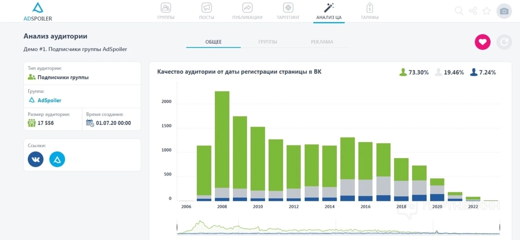
Task: Open the Посты megaphone section
Action: point(207,11)
